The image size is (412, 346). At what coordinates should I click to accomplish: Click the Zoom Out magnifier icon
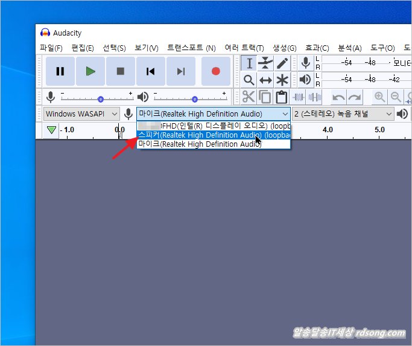point(396,97)
